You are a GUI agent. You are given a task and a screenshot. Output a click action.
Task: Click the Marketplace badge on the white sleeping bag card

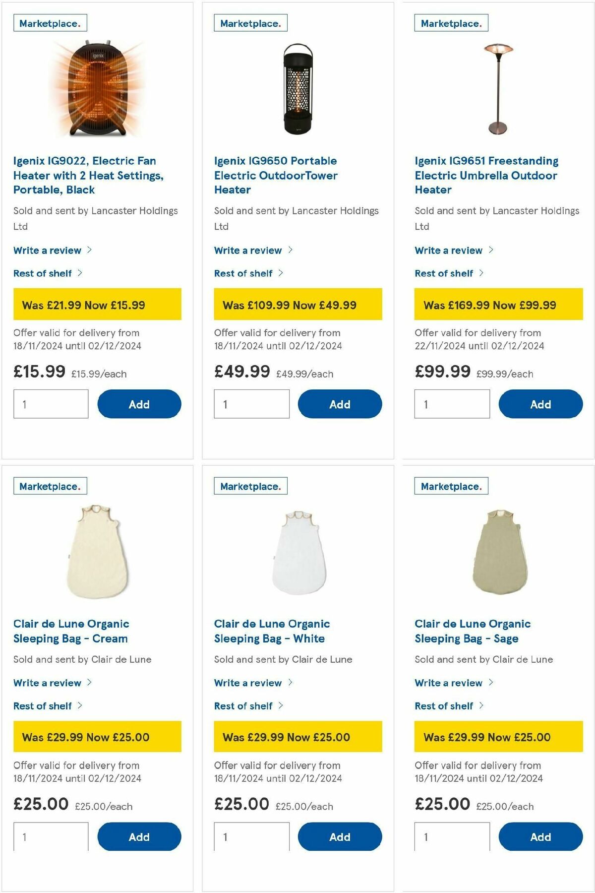250,486
